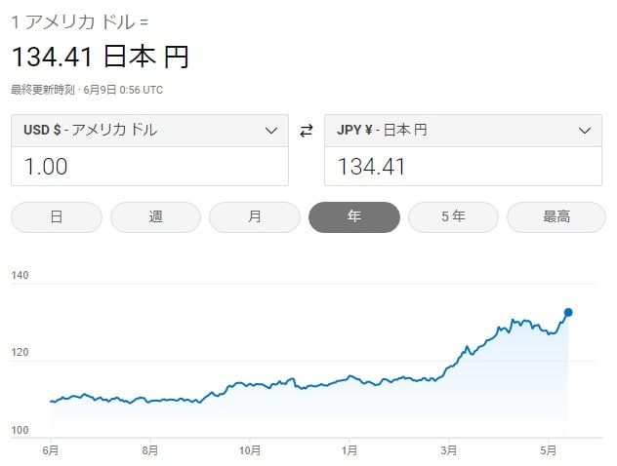
Task: Click the 1.00 USD amount field
Action: tap(149, 167)
